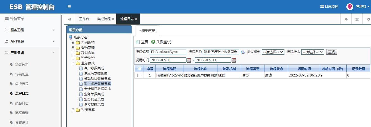Click the lookup icon beside 流程名称 field
The width and height of the screenshot is (371, 127).
pyautogui.click(x=243, y=52)
